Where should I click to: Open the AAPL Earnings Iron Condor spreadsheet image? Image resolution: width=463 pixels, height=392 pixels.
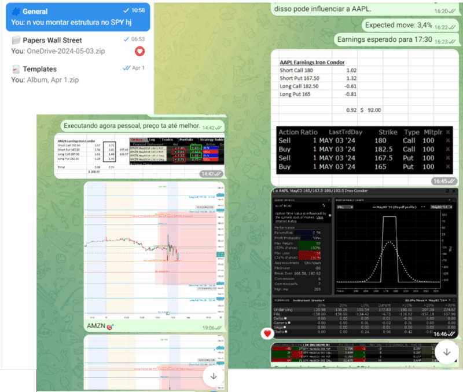click(x=365, y=118)
